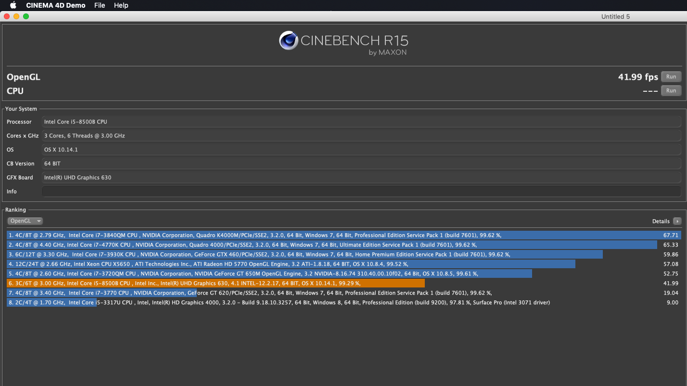
Task: Open the Apple menu
Action: pos(13,5)
